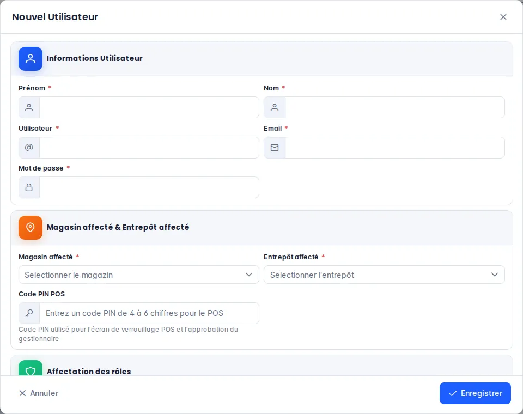Focus the Prénom text input

(x=149, y=107)
